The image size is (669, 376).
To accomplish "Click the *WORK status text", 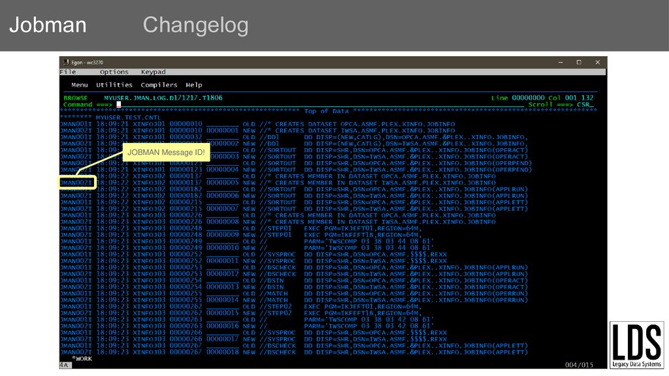I will [82, 358].
